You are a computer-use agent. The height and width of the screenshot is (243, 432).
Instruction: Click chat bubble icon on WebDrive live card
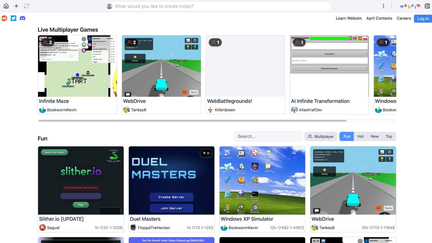point(128,94)
